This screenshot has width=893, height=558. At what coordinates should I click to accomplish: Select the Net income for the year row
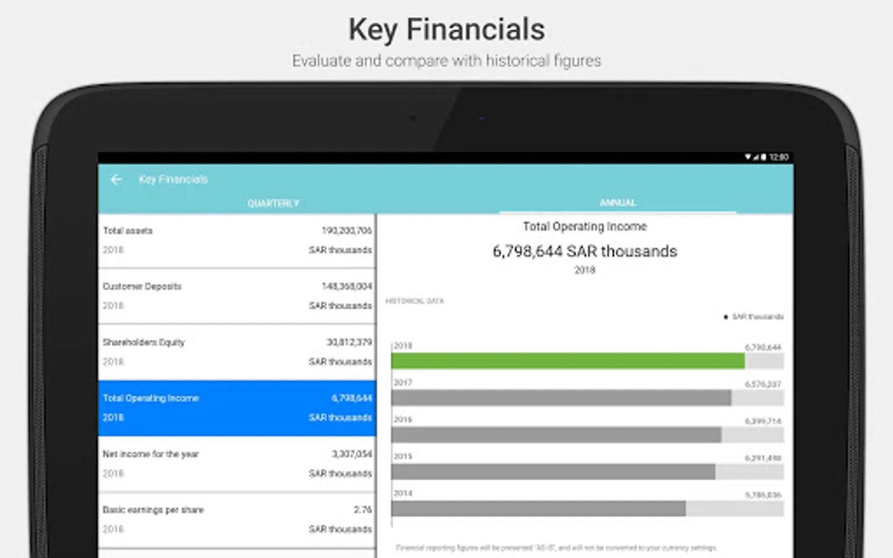click(237, 464)
